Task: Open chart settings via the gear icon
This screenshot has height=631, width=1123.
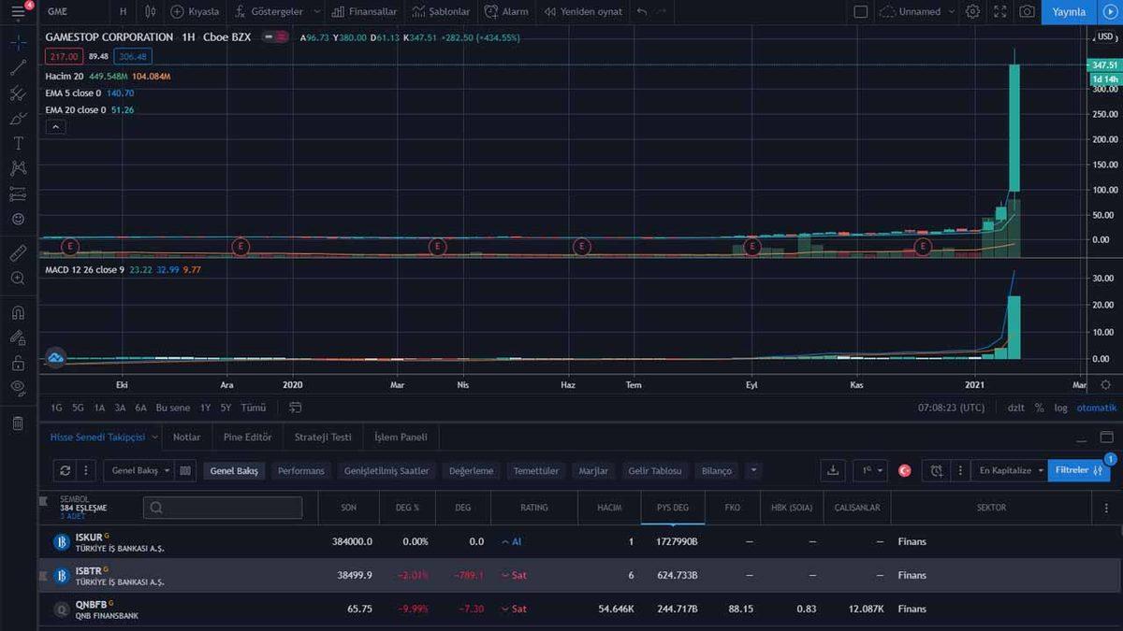Action: (x=970, y=11)
